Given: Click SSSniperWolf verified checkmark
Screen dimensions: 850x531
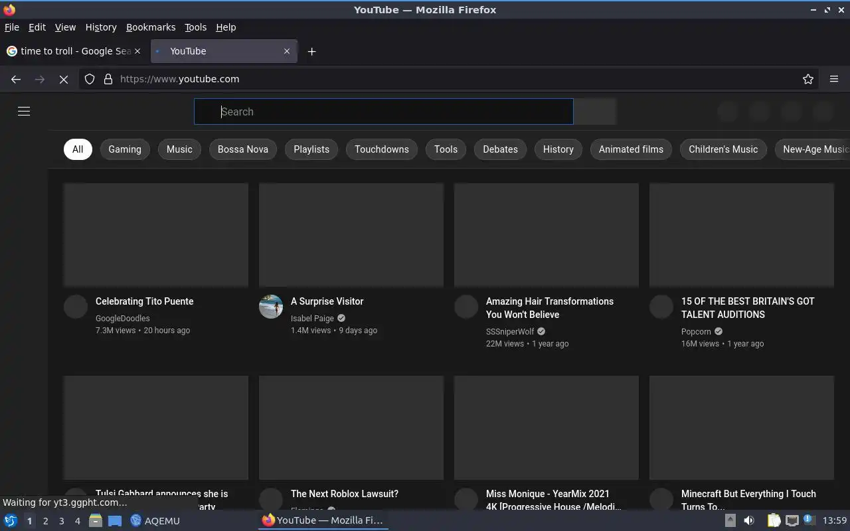Looking at the screenshot, I should tap(541, 332).
